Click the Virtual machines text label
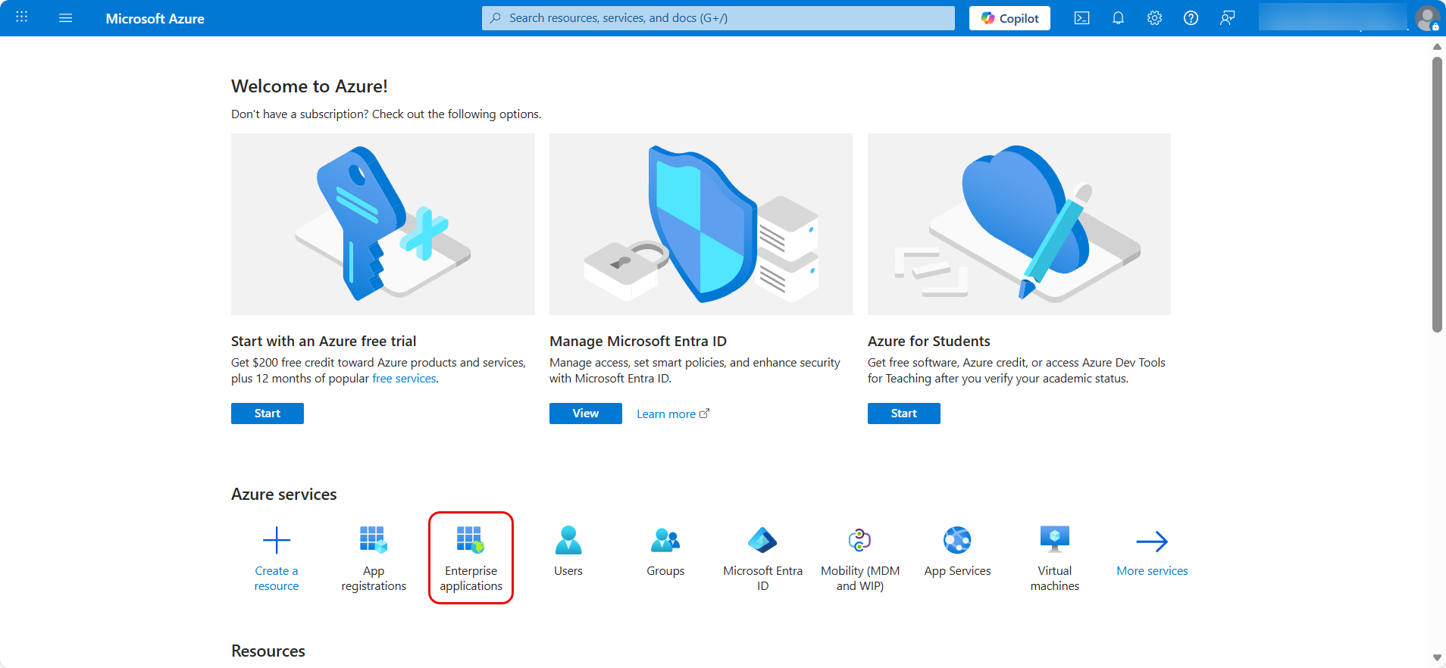The image size is (1446, 668). pyautogui.click(x=1055, y=579)
